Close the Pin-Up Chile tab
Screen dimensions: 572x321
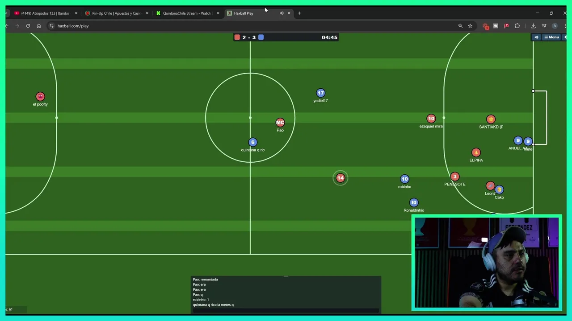147,13
